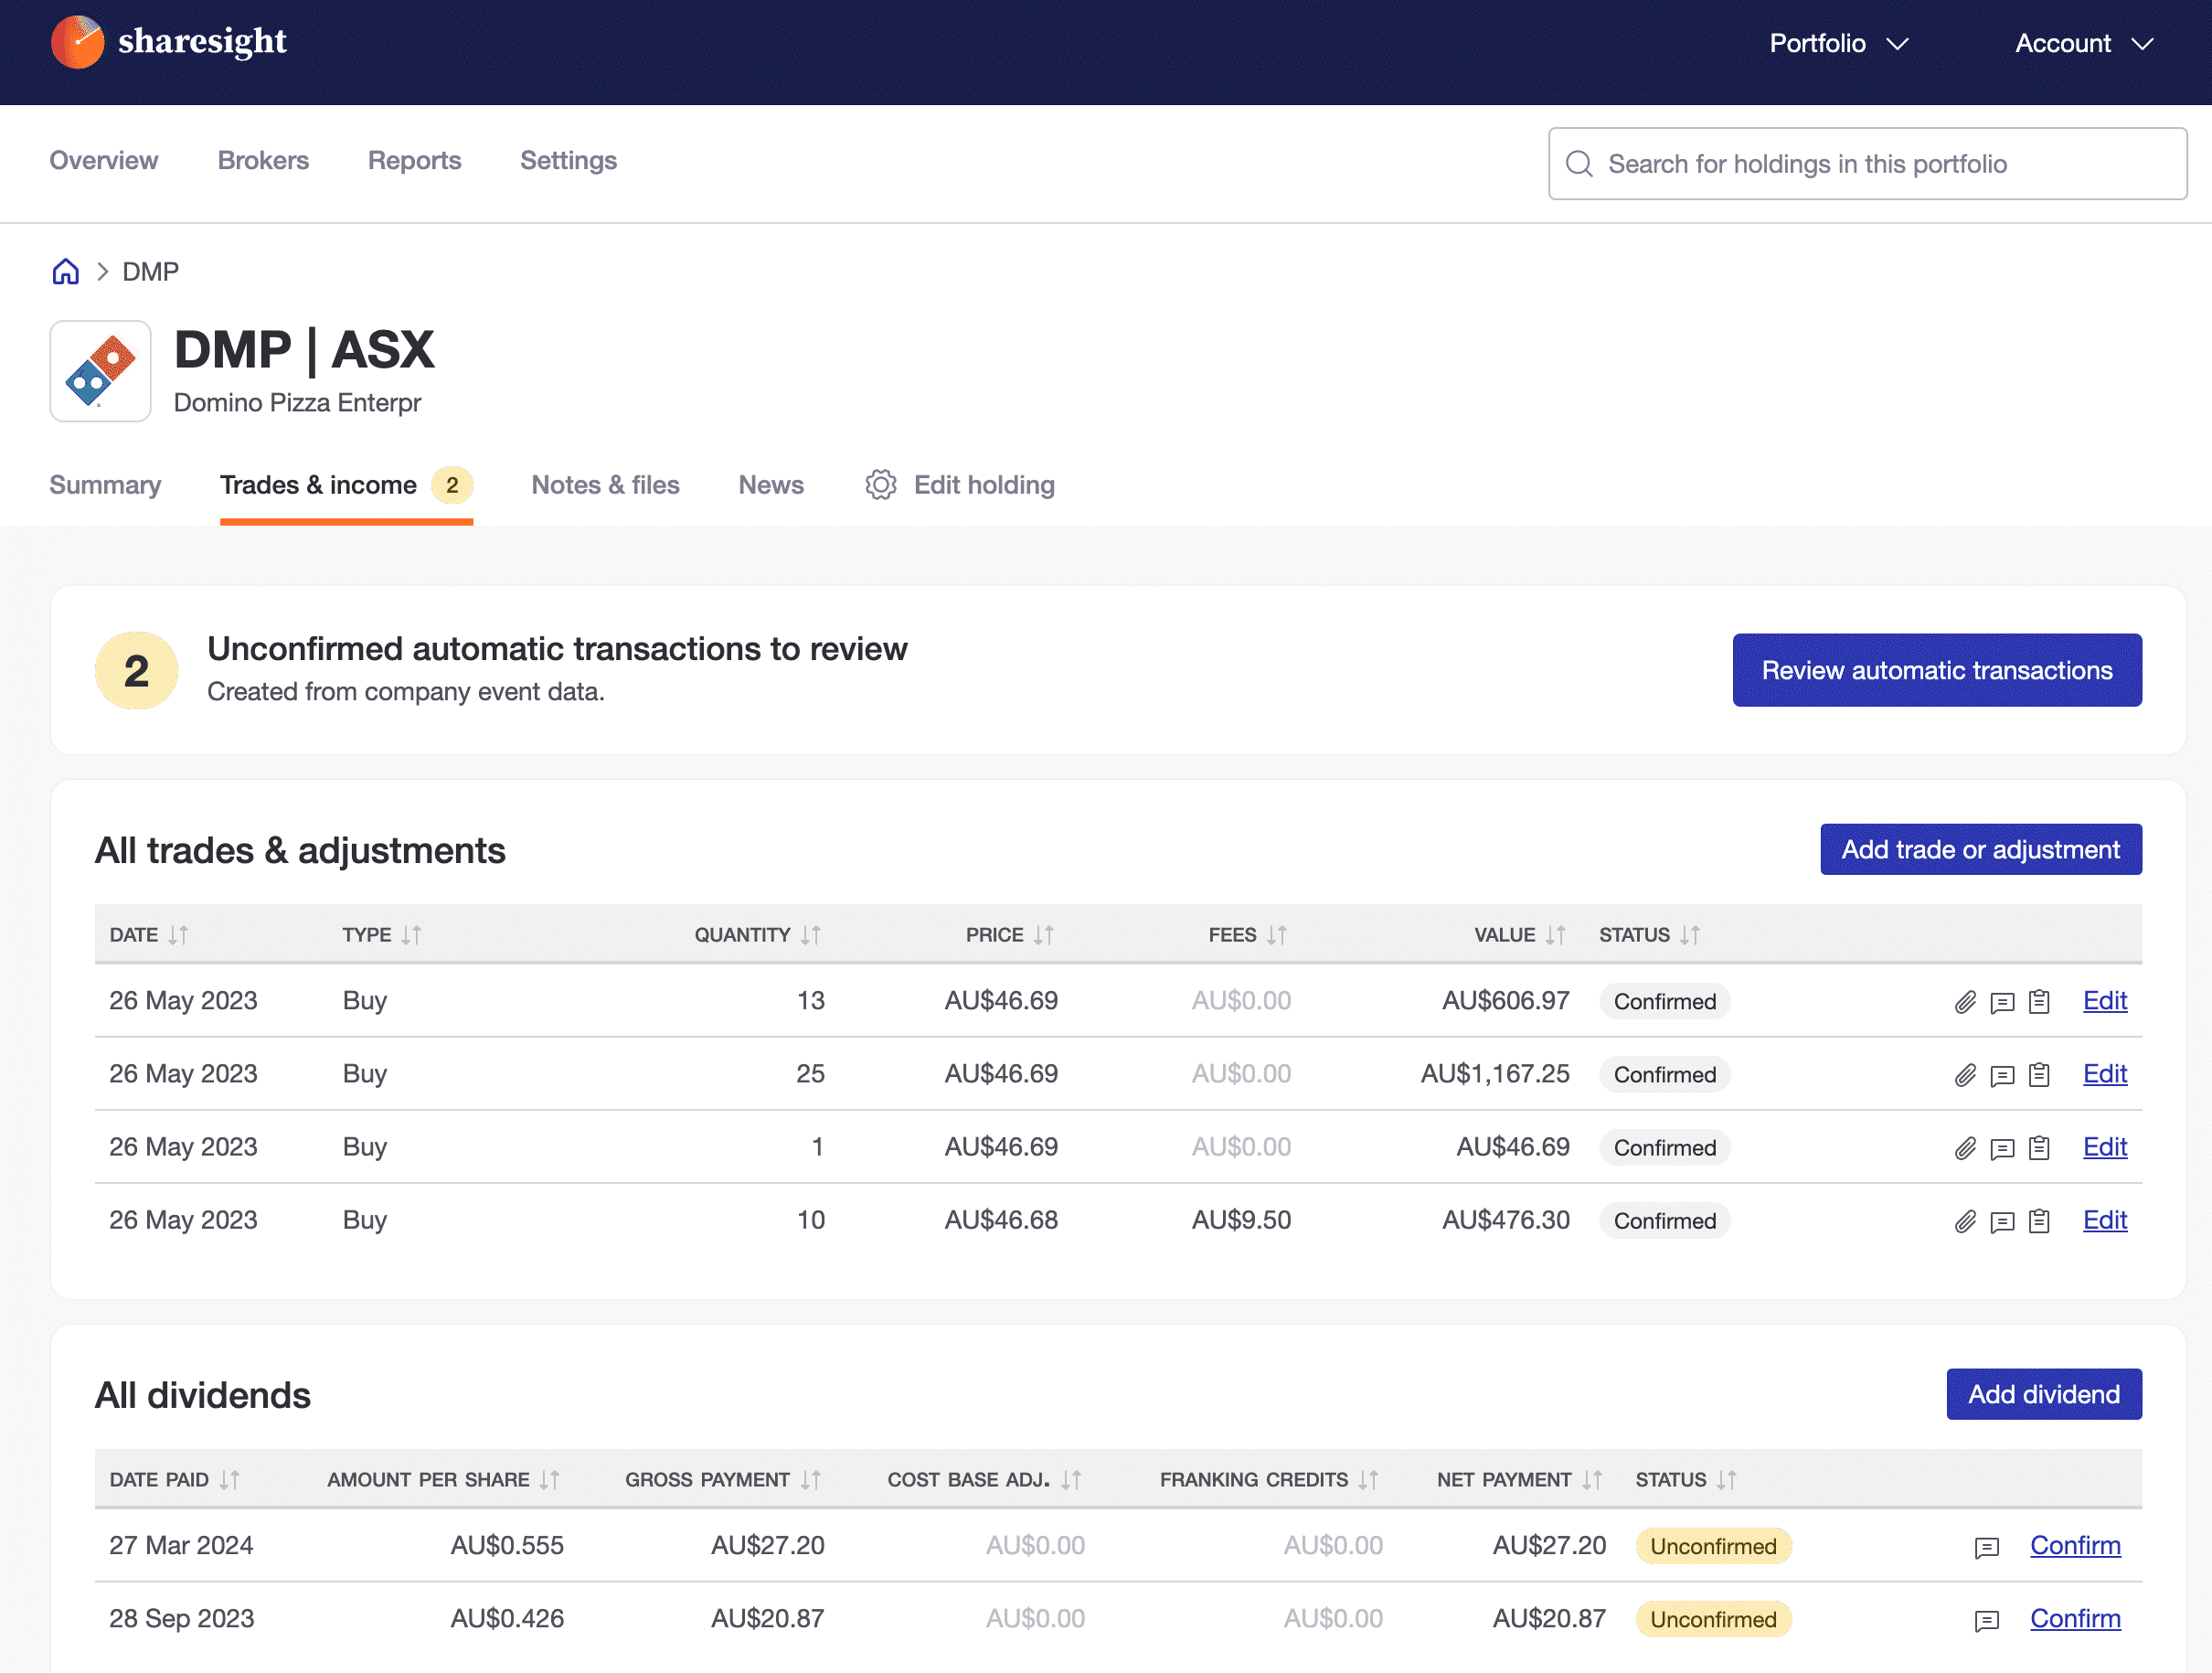Click the home breadcrumb icon
This screenshot has width=2212, height=1673.
(64, 270)
